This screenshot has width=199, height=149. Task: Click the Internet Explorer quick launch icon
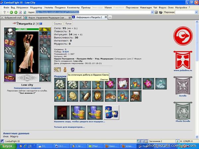click(x=25, y=146)
